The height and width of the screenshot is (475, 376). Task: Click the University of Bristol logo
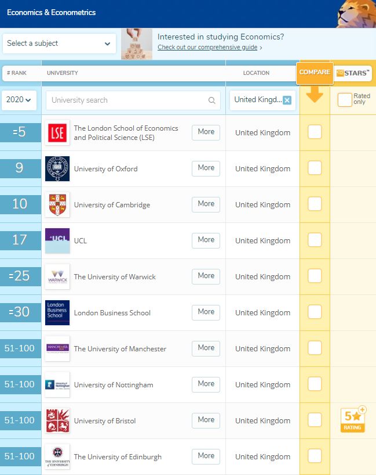57,421
